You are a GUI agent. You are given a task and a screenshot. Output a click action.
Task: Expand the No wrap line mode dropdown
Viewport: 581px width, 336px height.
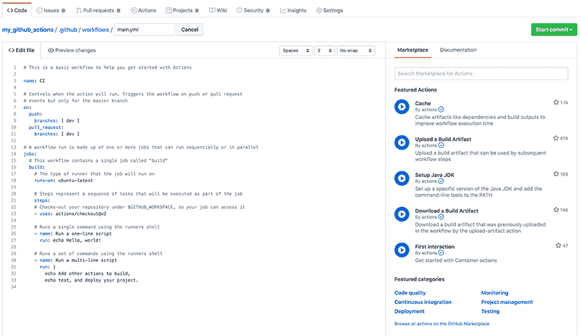click(x=355, y=51)
